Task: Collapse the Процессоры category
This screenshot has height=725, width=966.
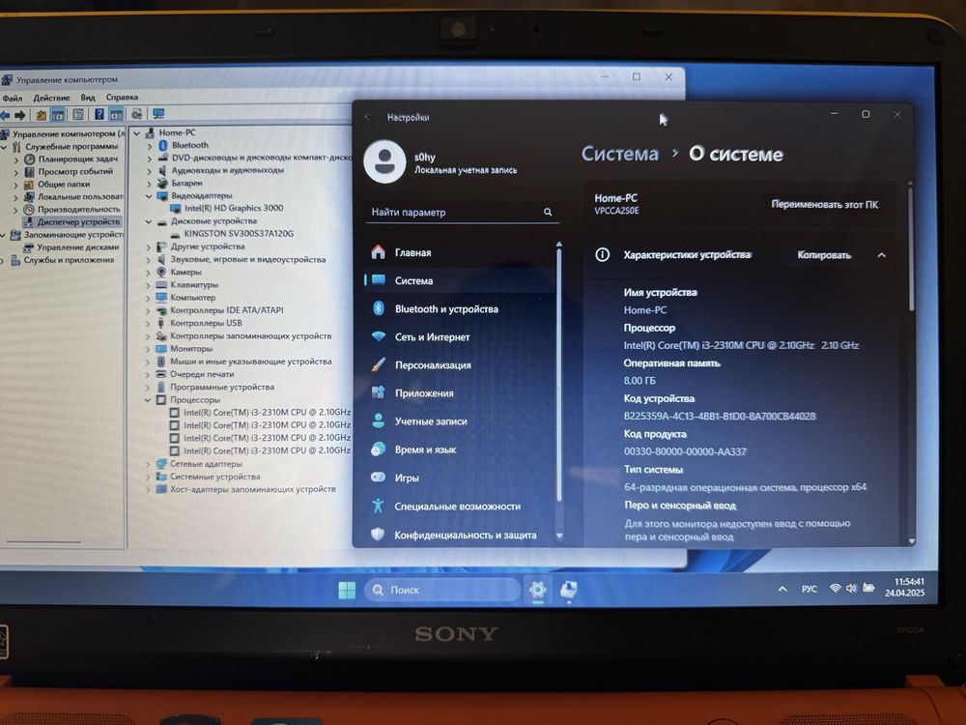Action: pos(147,400)
